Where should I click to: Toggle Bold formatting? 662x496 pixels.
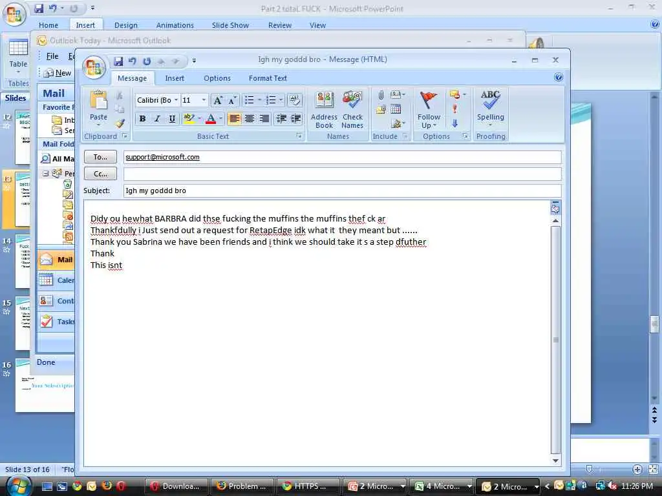(x=143, y=119)
